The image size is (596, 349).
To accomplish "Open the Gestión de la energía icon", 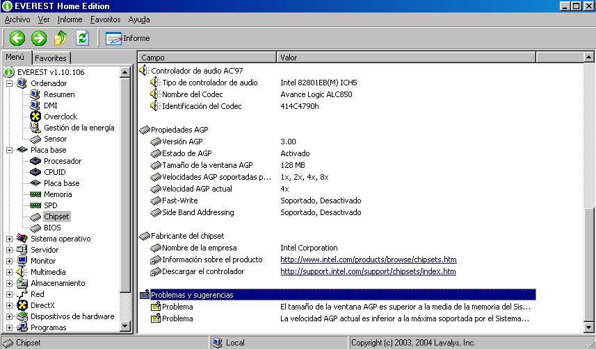I will 35,128.
